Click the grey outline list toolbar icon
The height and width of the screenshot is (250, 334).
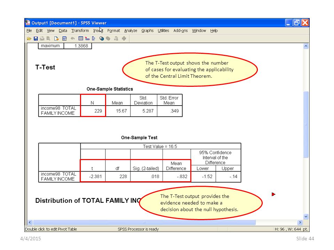(x=116, y=39)
